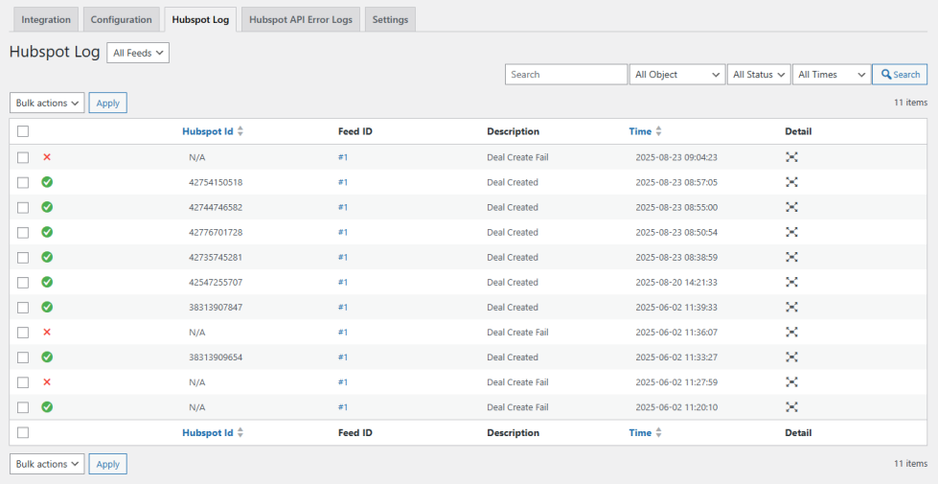Open the bottom Bulk actions dropdown

(x=47, y=464)
